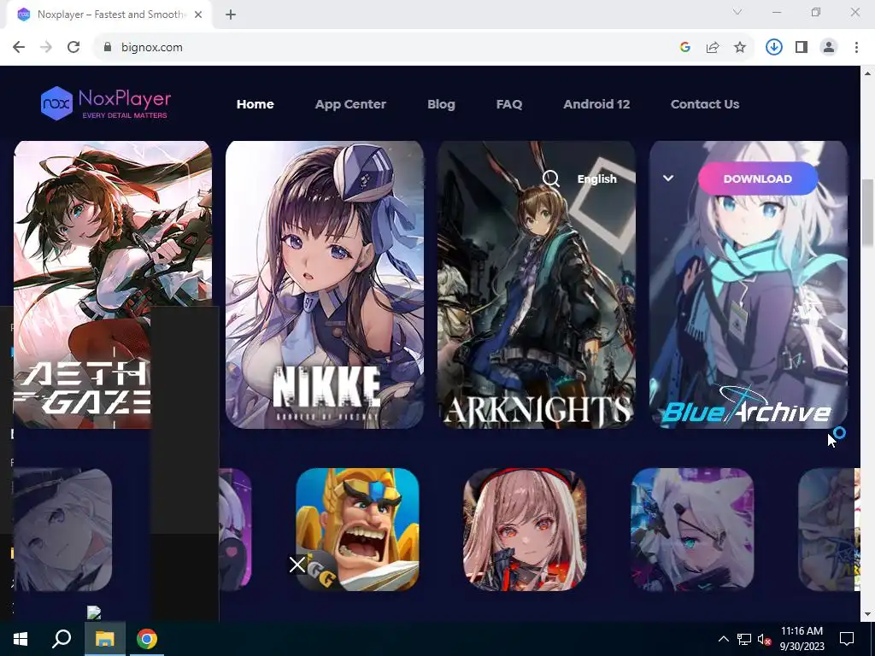Click the browser forward arrow
Viewport: 875px width, 656px height.
coord(46,48)
